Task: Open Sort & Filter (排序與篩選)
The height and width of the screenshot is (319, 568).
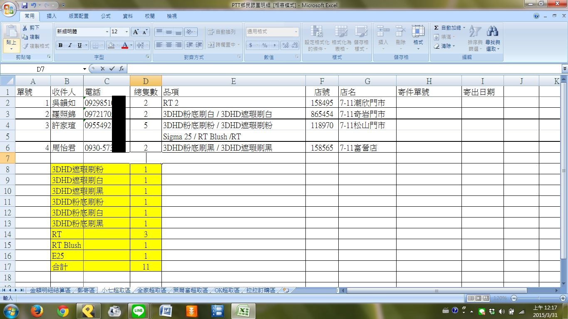Action: (x=475, y=38)
